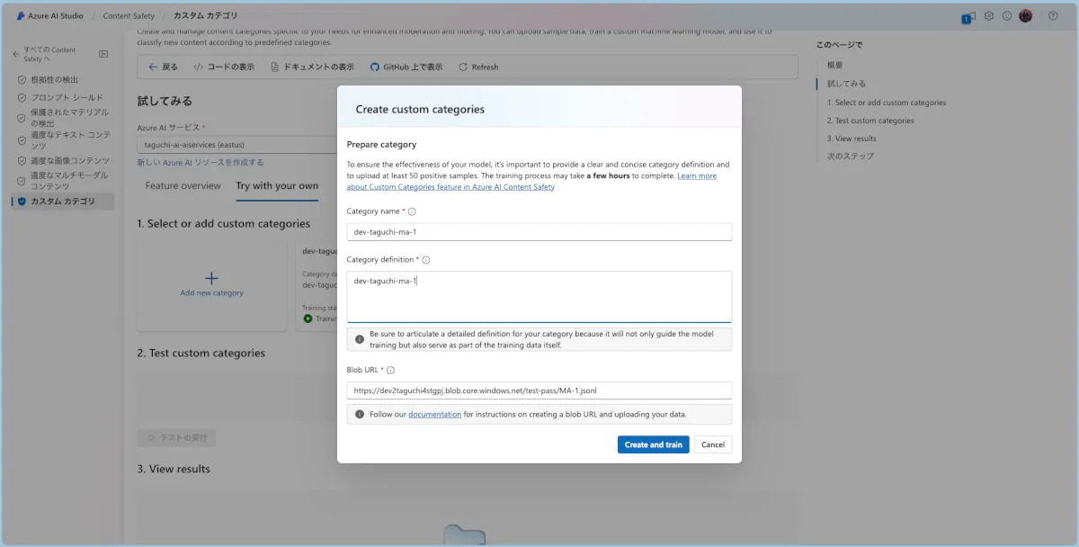This screenshot has width=1079, height=547.
Task: Collapse the sidebar using the panel icon
Action: point(103,54)
